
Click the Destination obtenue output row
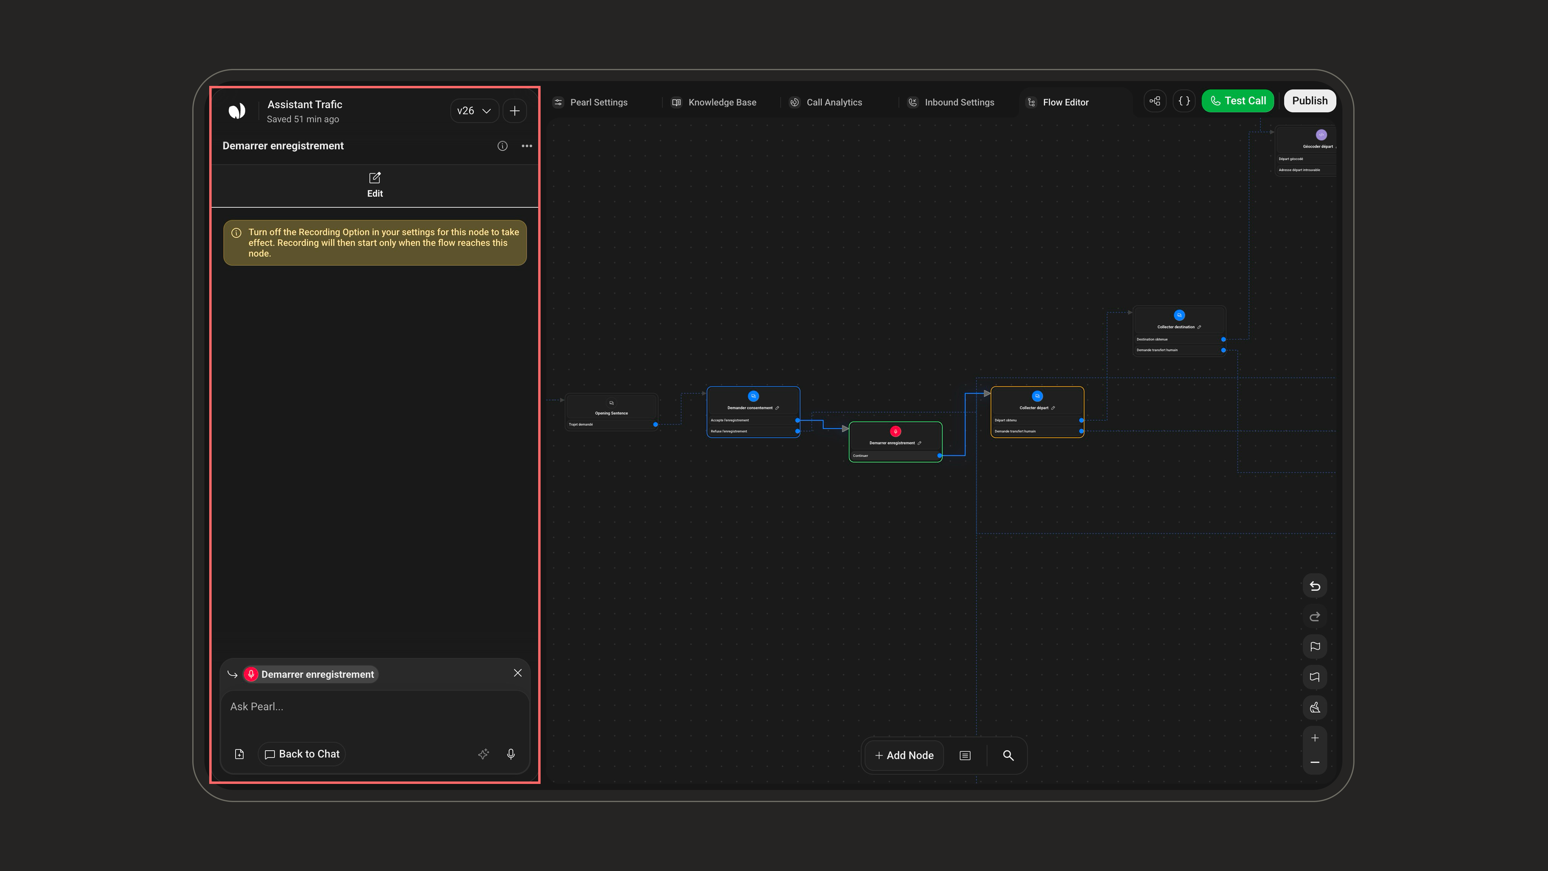(x=1179, y=340)
